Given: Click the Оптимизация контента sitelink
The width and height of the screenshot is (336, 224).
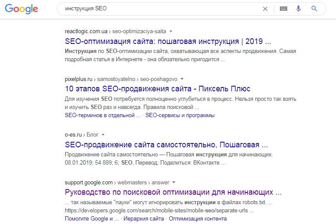Looking at the screenshot, I should pos(197,218).
